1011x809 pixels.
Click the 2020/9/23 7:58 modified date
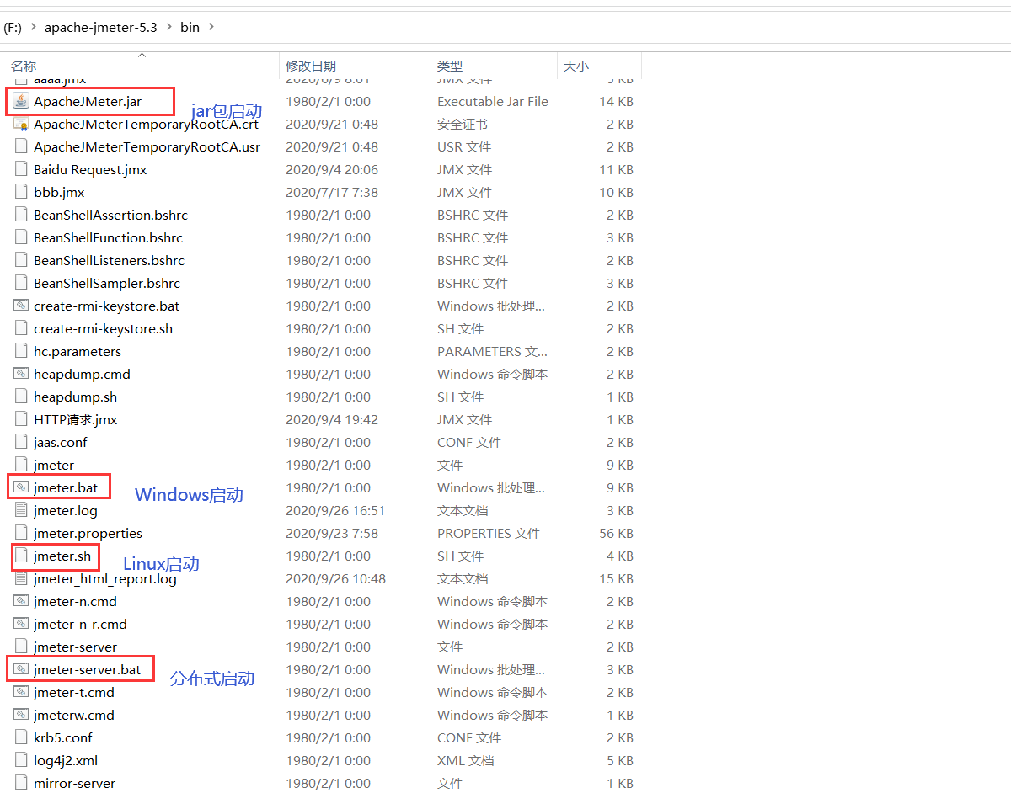click(332, 533)
